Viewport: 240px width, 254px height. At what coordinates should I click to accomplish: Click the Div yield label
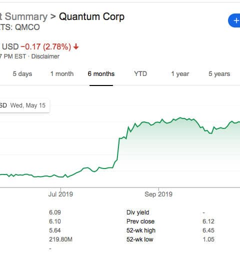pyautogui.click(x=138, y=212)
